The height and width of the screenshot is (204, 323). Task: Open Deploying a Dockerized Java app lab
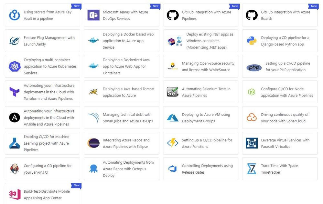click(x=122, y=66)
